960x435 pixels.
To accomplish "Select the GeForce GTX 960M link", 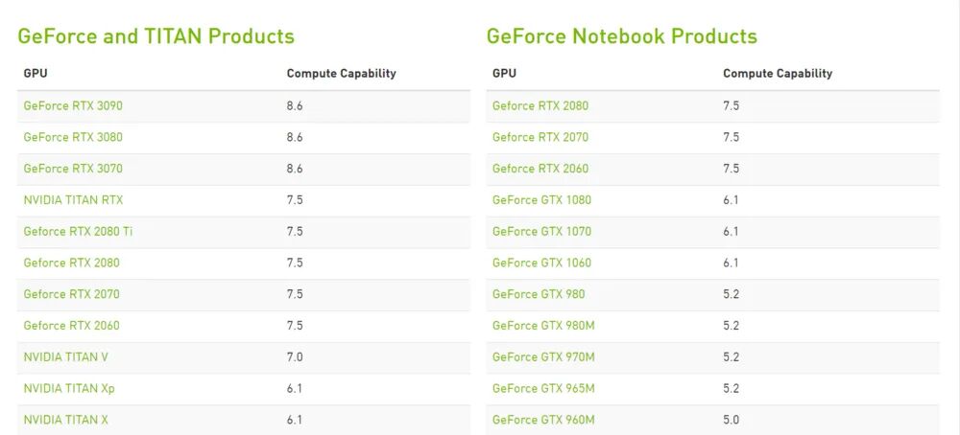I will [543, 420].
